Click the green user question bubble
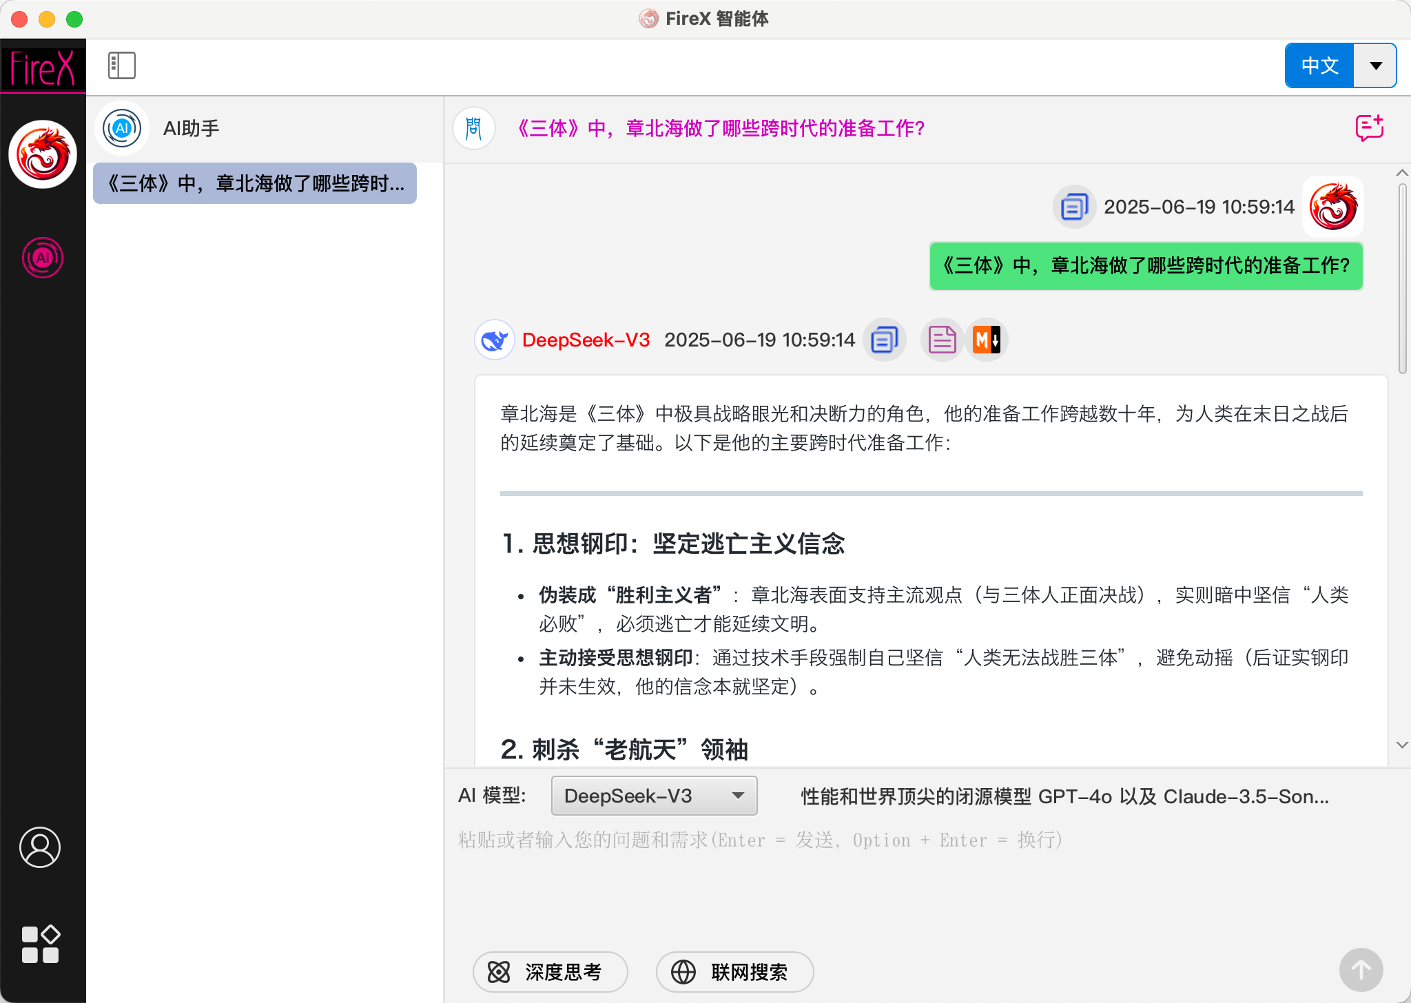 [x=1146, y=266]
